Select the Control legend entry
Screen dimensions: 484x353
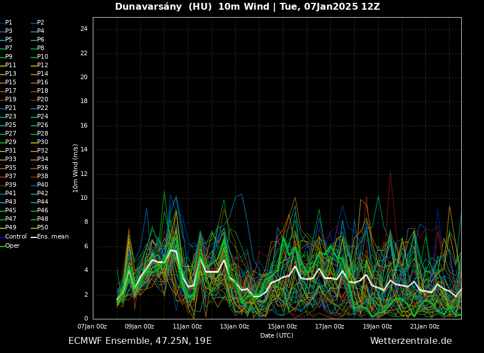click(x=15, y=236)
